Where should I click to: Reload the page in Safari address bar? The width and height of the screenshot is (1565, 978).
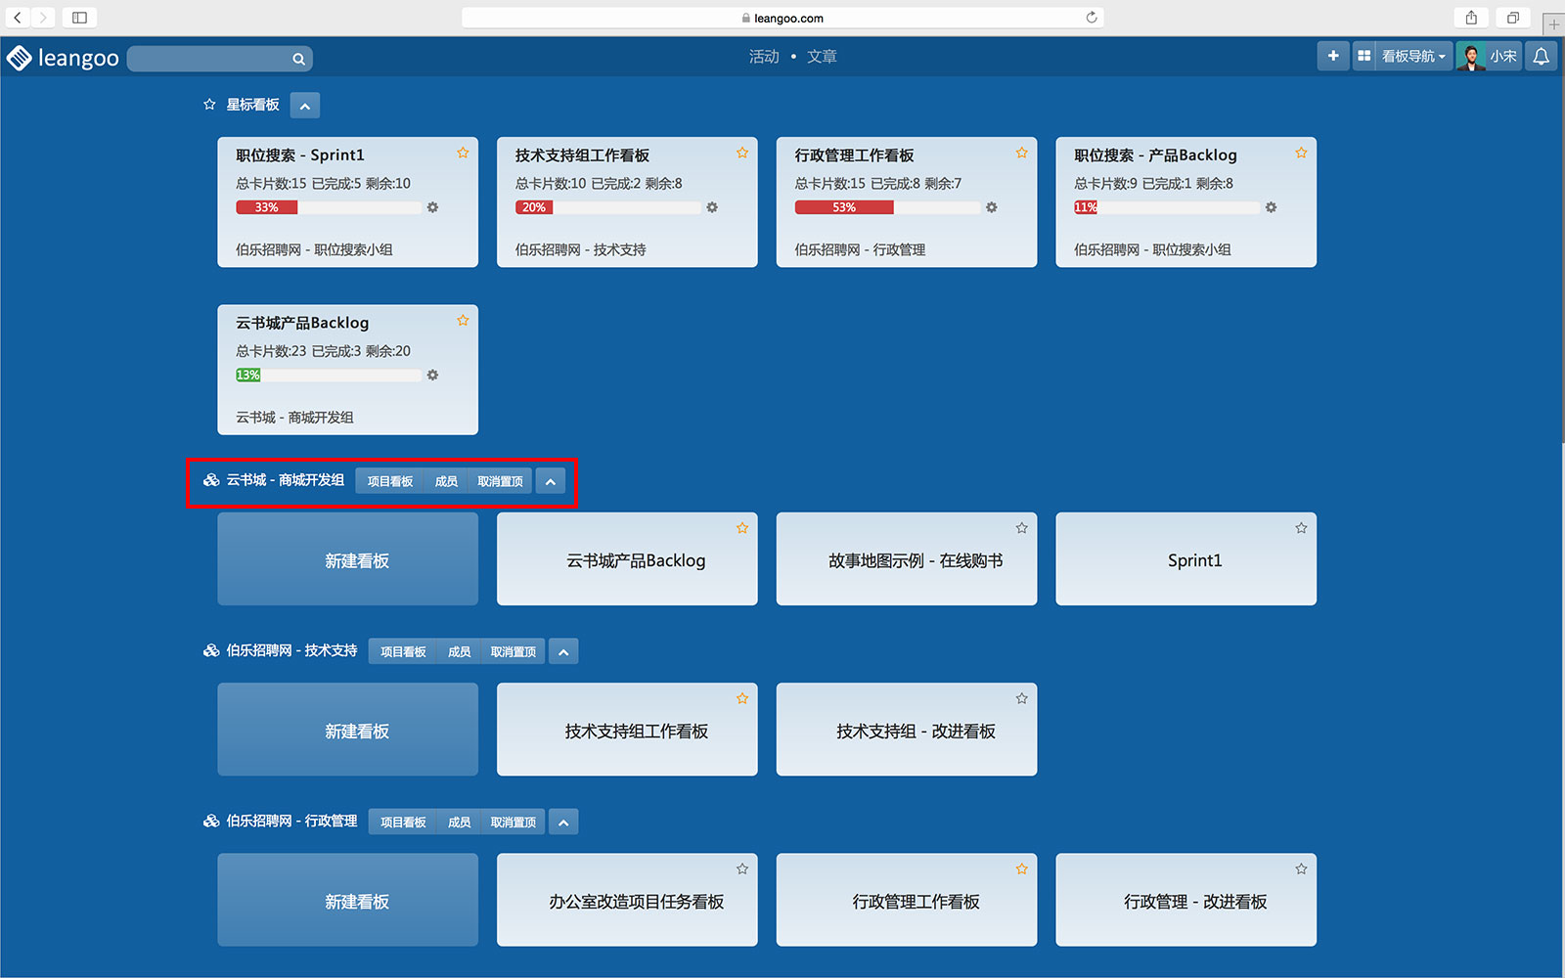1092,18
